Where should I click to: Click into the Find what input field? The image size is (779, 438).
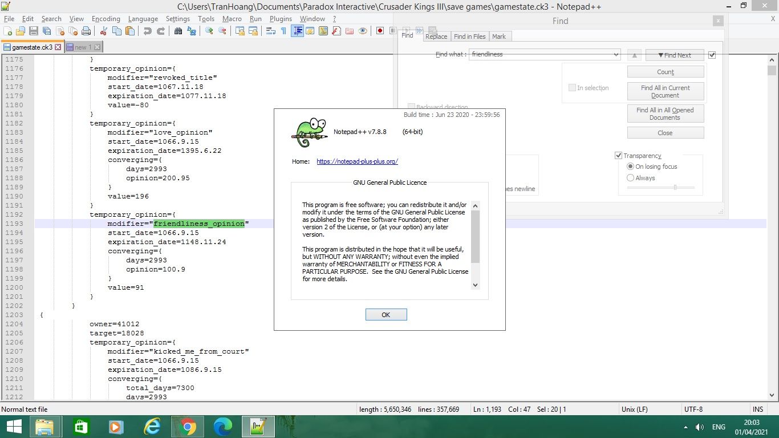[x=541, y=55]
